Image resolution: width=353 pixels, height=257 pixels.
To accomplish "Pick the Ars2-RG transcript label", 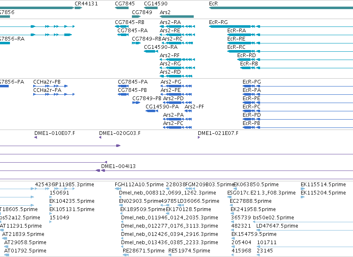I will pyautogui.click(x=170, y=64).
